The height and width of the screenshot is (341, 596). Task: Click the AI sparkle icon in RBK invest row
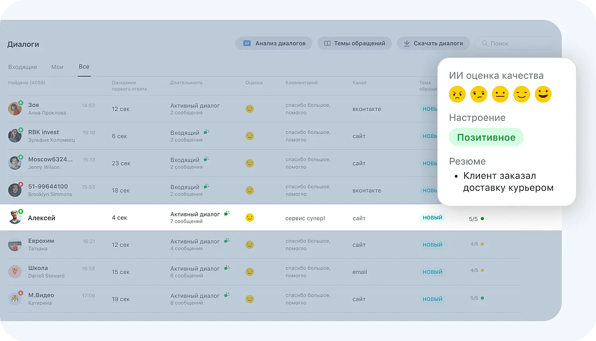(206, 132)
